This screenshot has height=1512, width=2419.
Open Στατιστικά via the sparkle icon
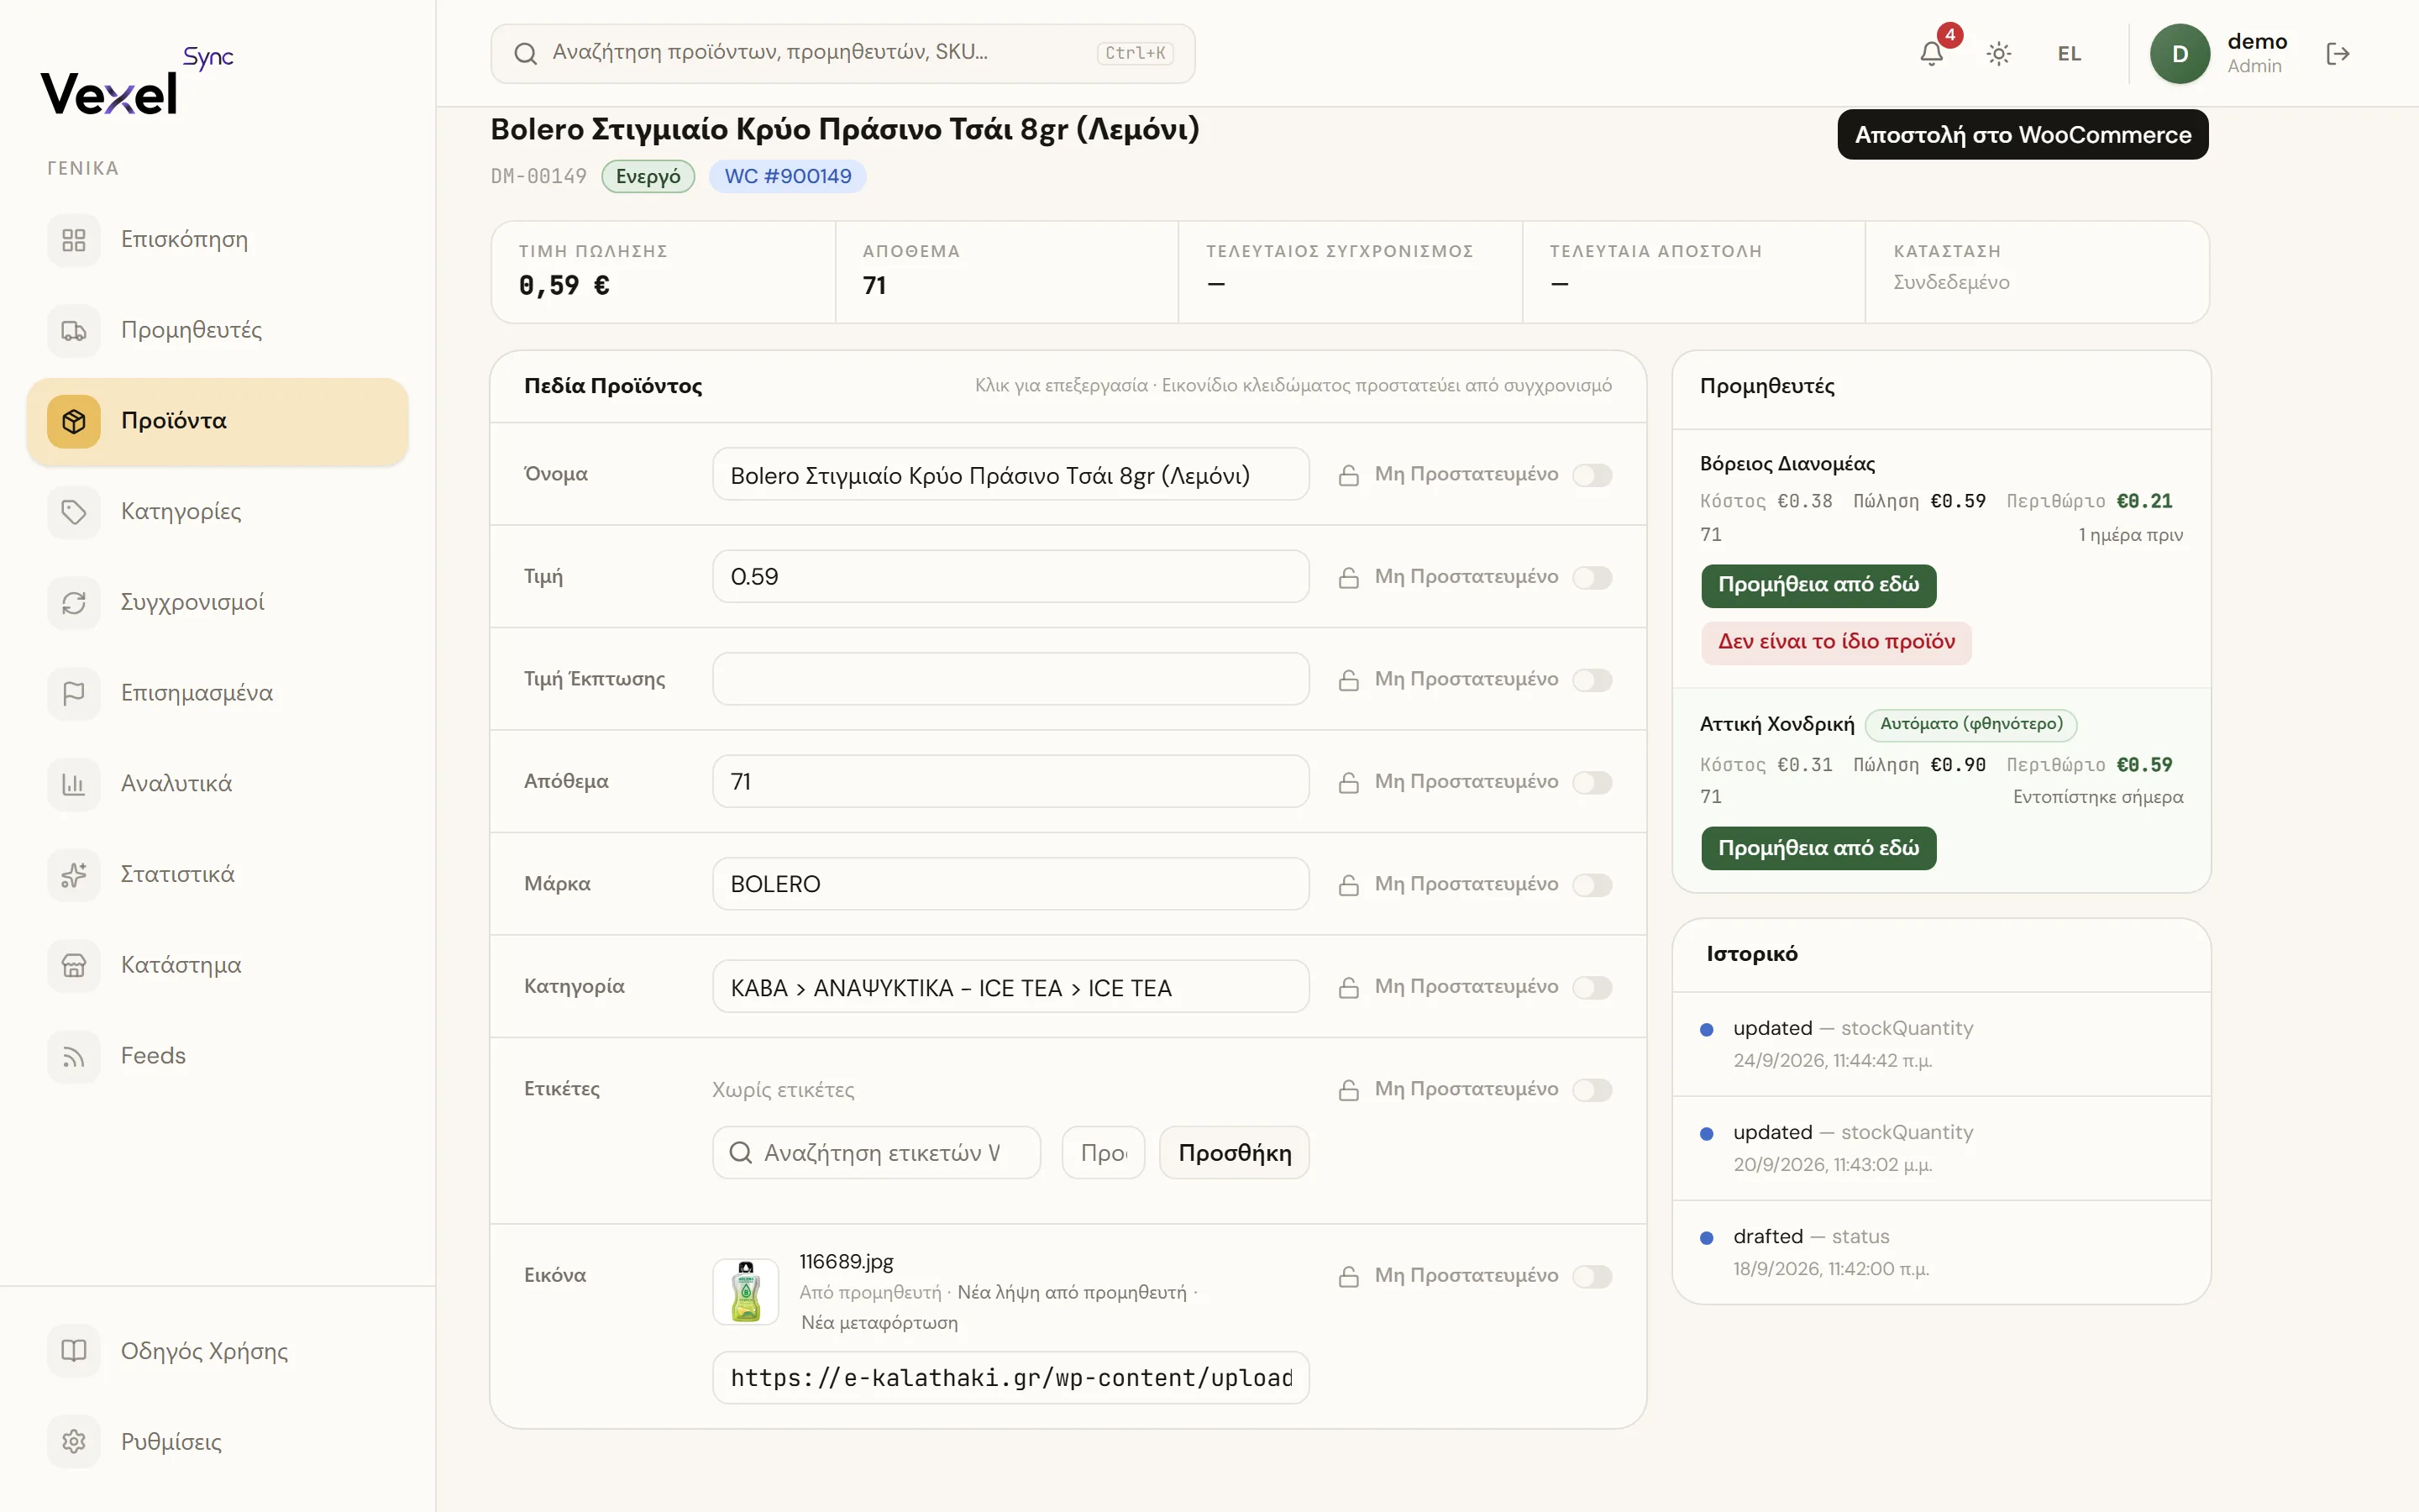(x=74, y=875)
